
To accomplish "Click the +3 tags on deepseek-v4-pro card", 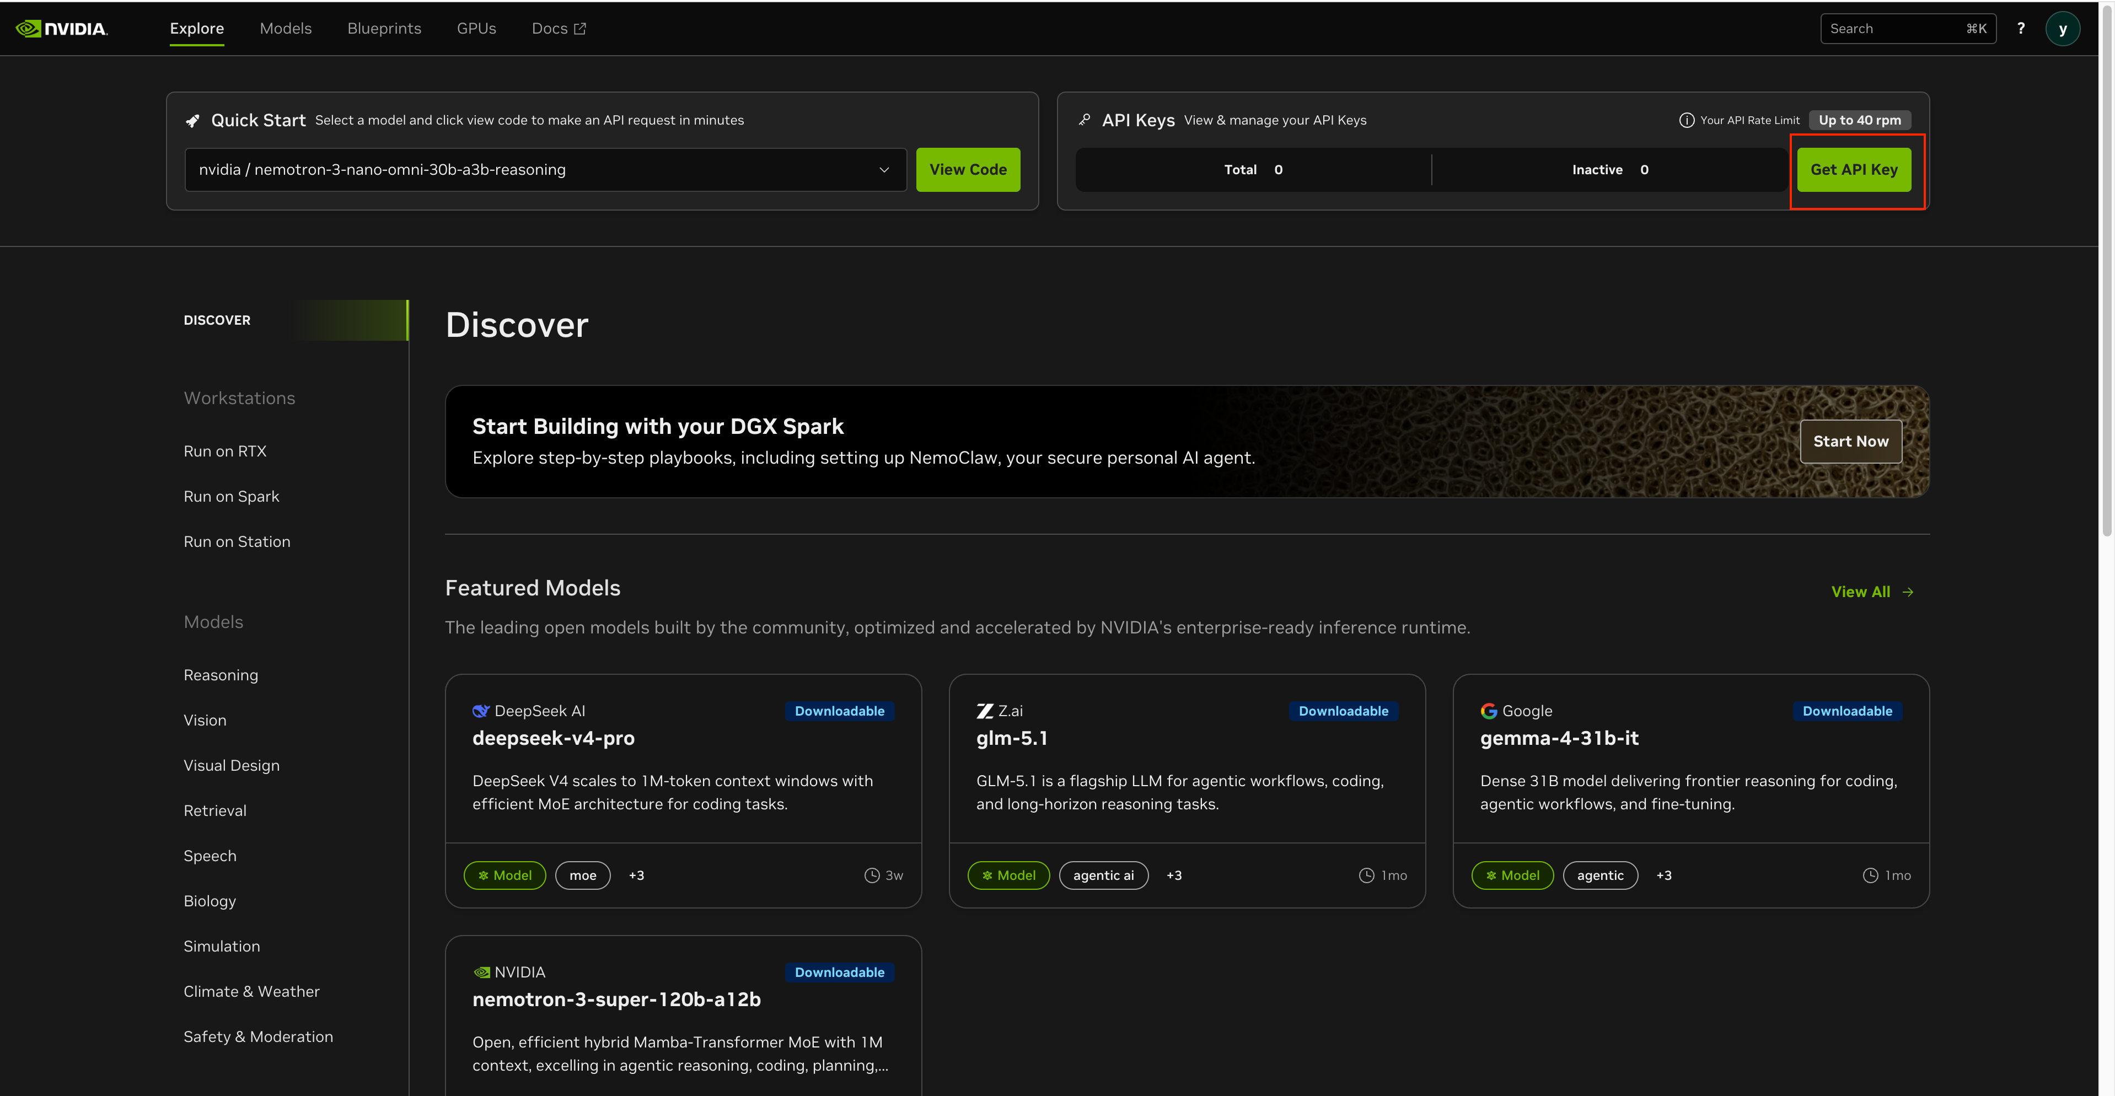I will [636, 876].
